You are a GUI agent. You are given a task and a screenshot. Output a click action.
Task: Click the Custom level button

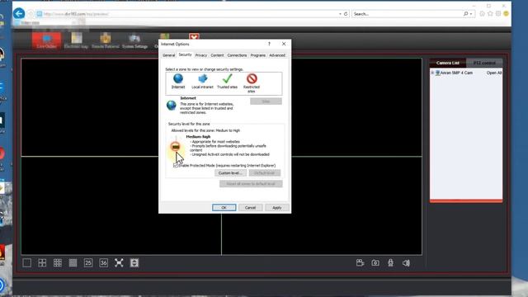(x=230, y=173)
